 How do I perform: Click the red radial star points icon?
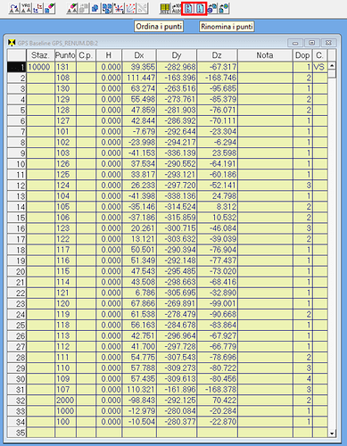point(119,9)
